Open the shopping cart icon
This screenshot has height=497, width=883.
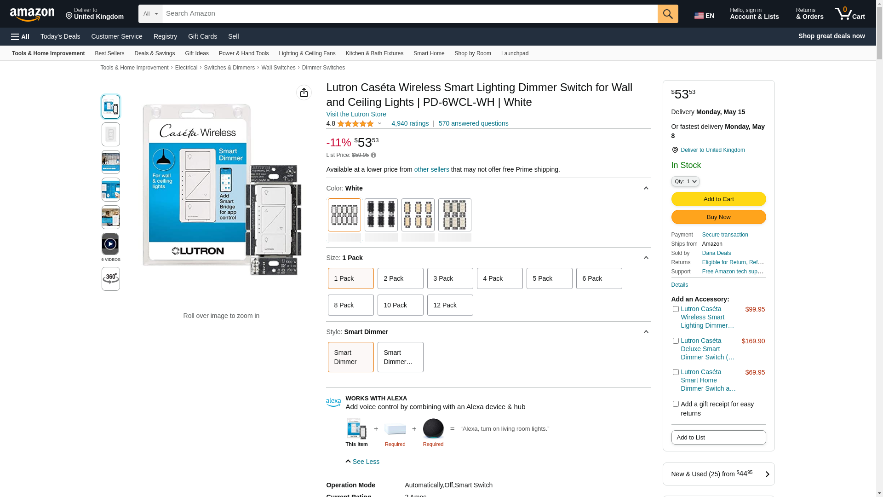[849, 14]
